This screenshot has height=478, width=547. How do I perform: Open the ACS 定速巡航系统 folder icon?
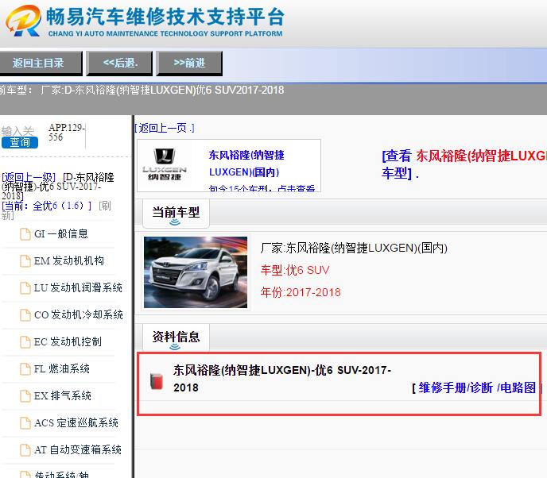(25, 423)
